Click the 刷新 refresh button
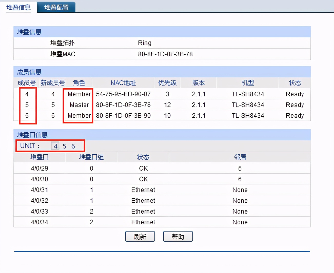 pyautogui.click(x=140, y=236)
